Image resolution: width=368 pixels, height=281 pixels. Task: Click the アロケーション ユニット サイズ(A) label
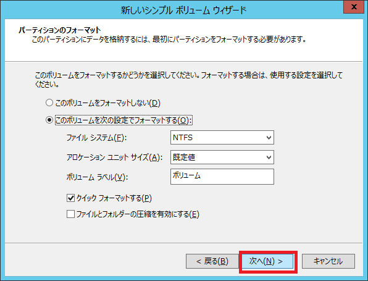click(114, 157)
